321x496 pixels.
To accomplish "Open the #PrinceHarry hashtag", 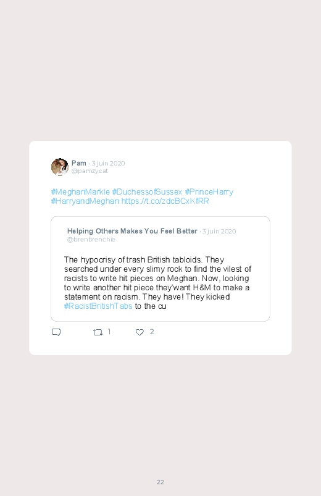I will (209, 191).
